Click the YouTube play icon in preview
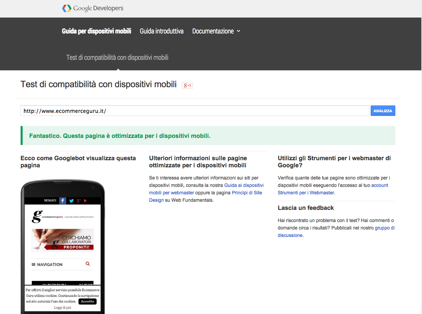The width and height of the screenshot is (422, 314). 85,201
